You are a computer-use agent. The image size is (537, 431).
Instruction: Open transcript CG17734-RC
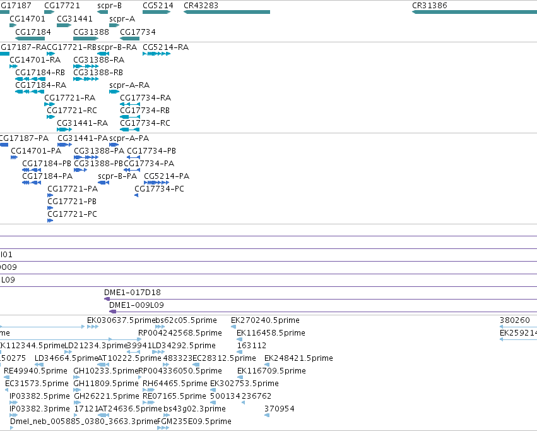[130, 130]
